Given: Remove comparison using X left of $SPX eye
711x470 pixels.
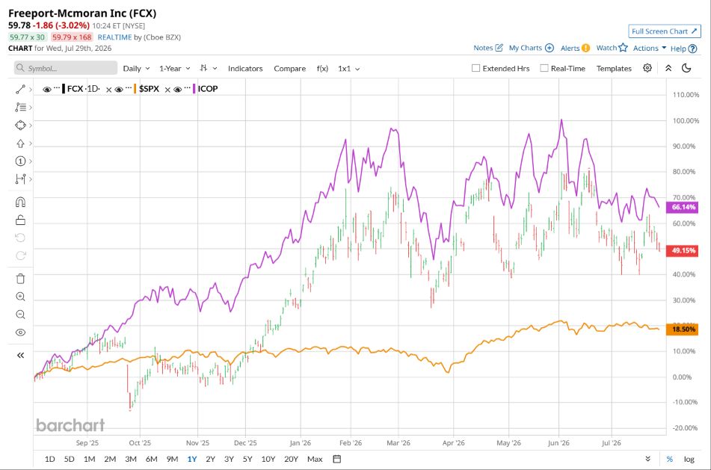Looking at the screenshot, I should tap(109, 90).
